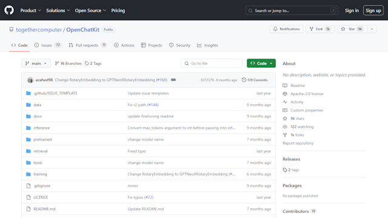This screenshot has width=388, height=218.
Task: Expand the Solutions menu
Action: 58,10
